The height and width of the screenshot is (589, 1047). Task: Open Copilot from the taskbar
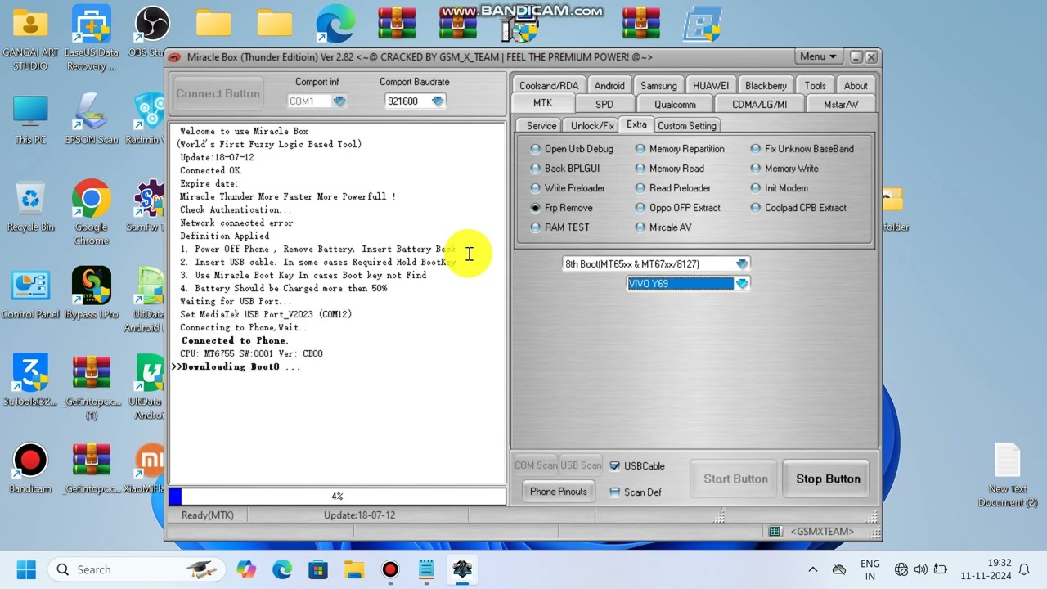(246, 569)
